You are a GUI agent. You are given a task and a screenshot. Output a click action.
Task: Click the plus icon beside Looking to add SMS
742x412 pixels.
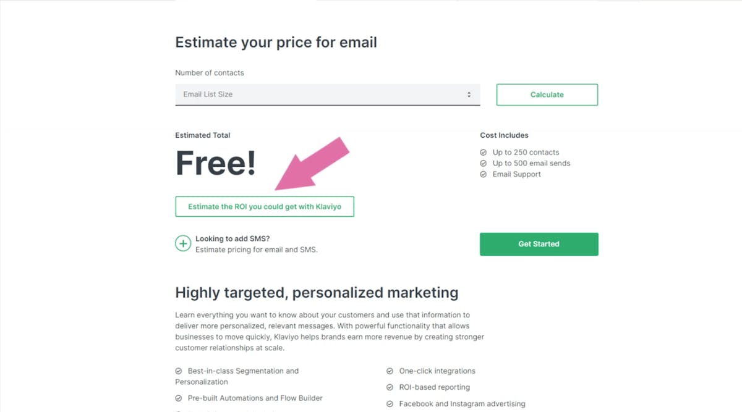coord(183,243)
